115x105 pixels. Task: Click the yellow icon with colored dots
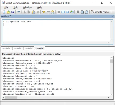53,12
